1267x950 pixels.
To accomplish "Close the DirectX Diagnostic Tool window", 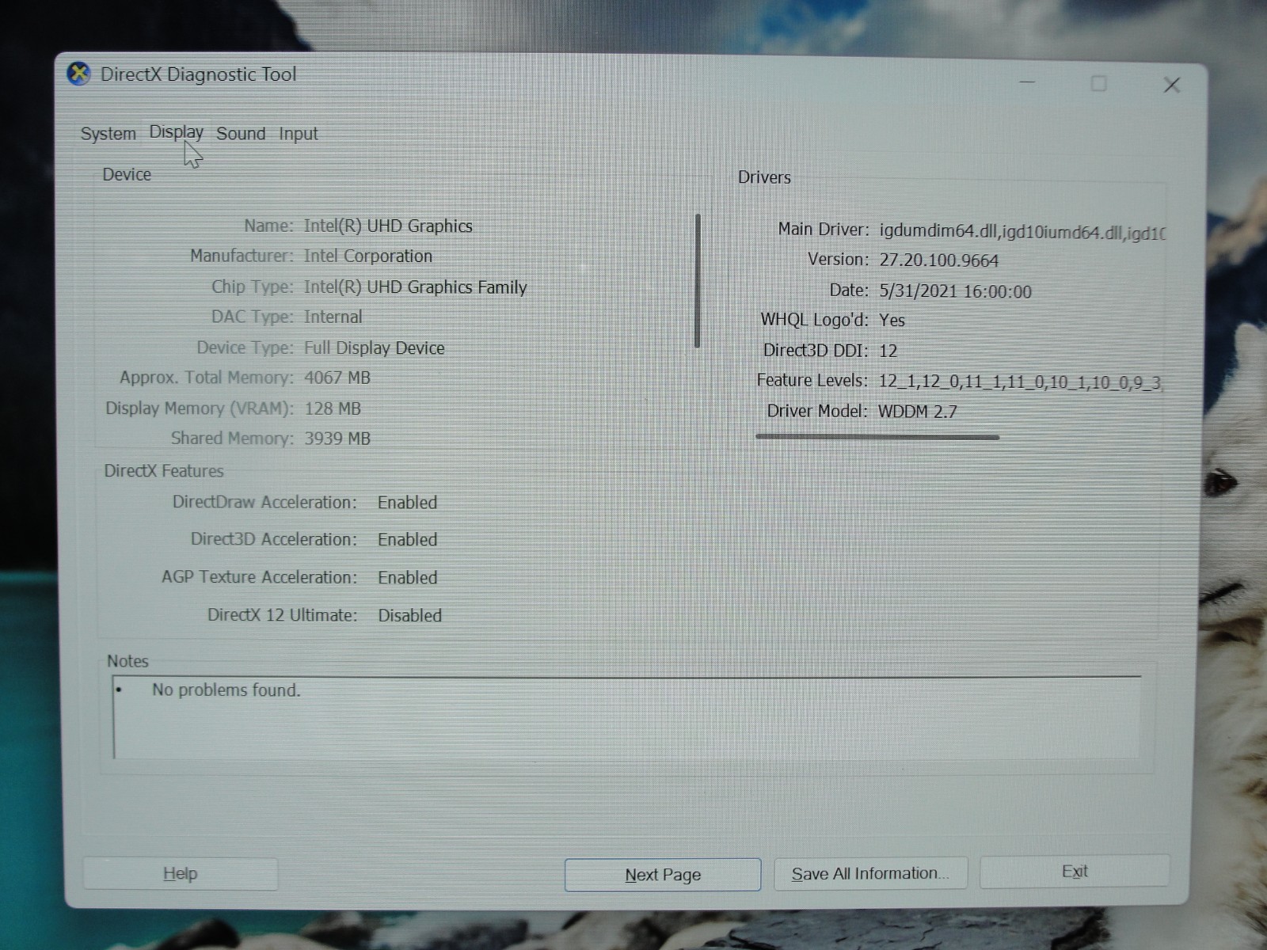I will (x=1172, y=85).
